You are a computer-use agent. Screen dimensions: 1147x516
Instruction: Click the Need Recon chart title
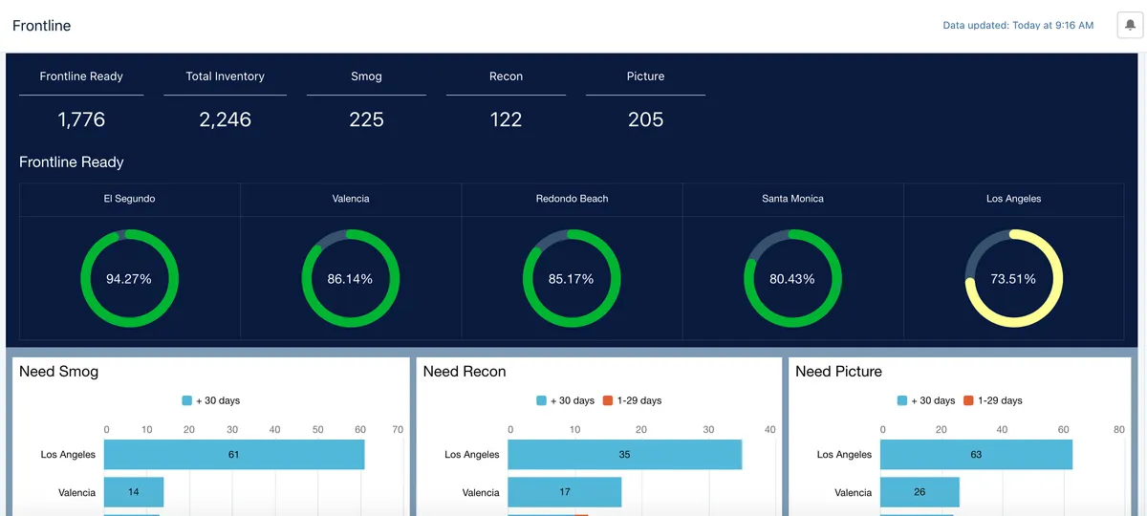465,372
